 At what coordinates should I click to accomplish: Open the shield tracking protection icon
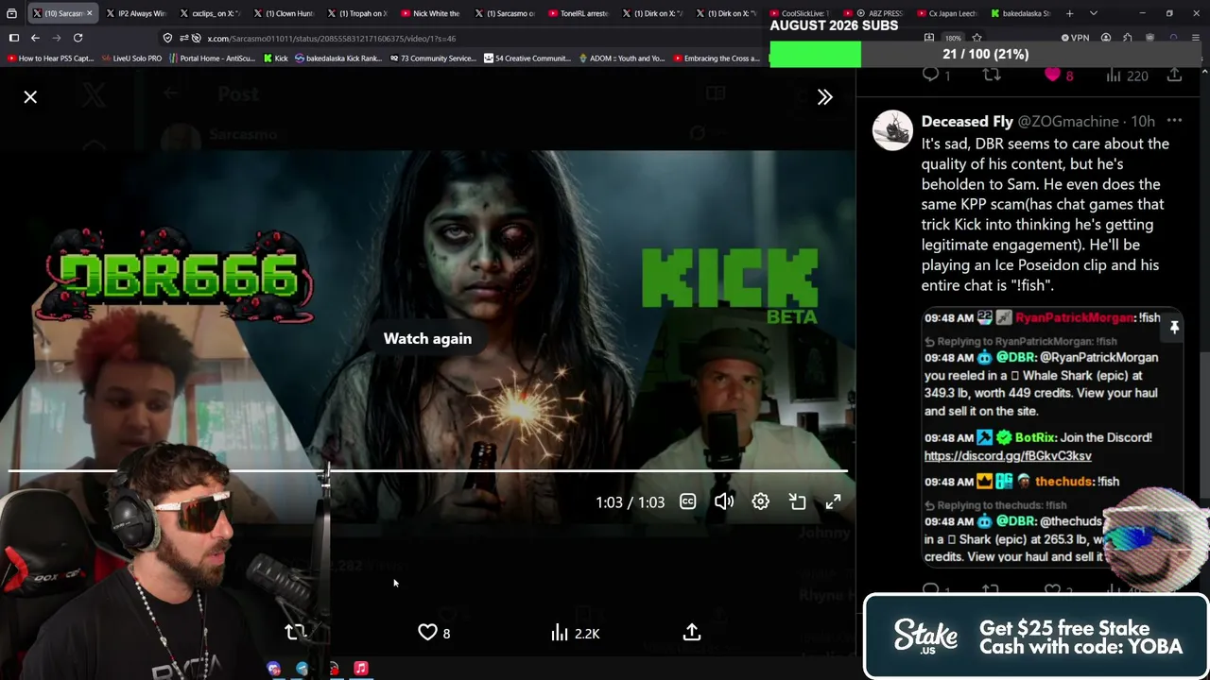coord(167,38)
